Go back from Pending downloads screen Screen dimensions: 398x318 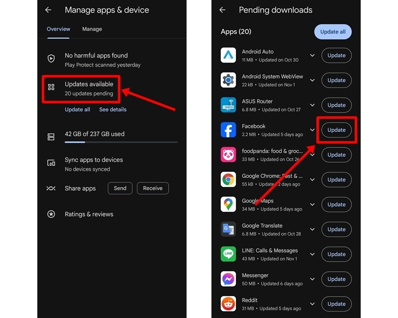point(222,10)
